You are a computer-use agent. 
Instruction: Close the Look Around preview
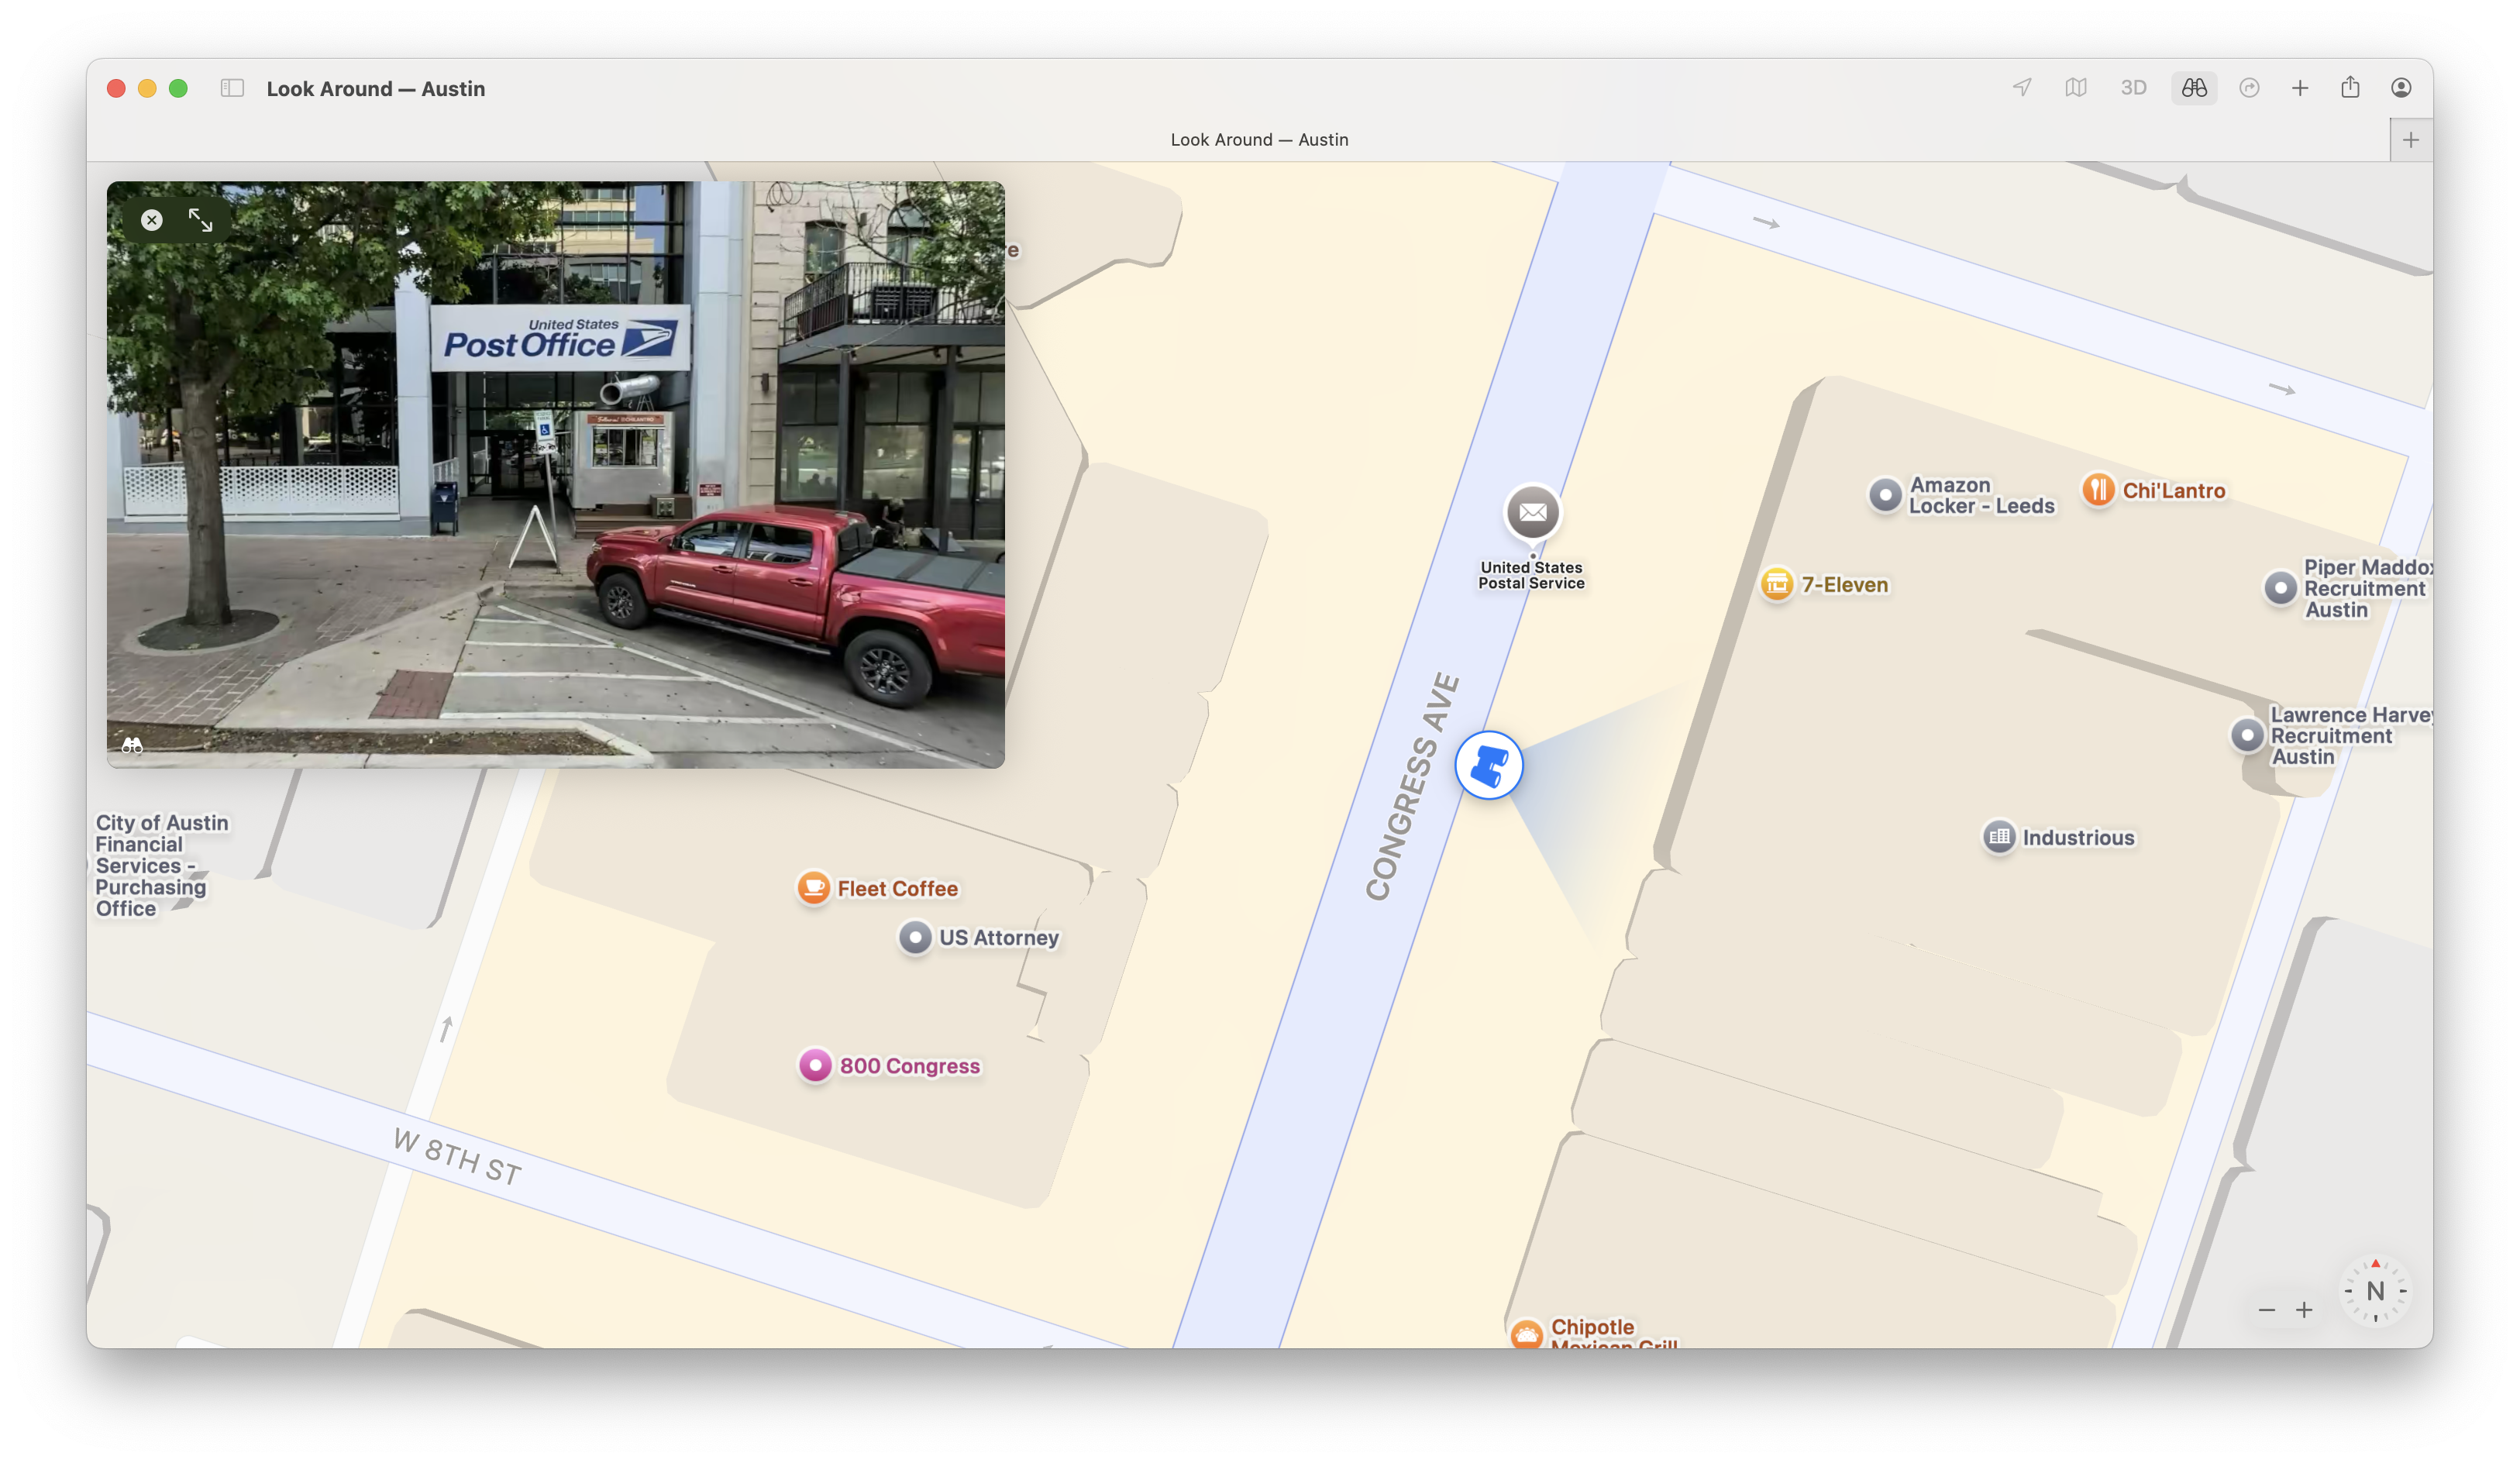click(x=152, y=220)
